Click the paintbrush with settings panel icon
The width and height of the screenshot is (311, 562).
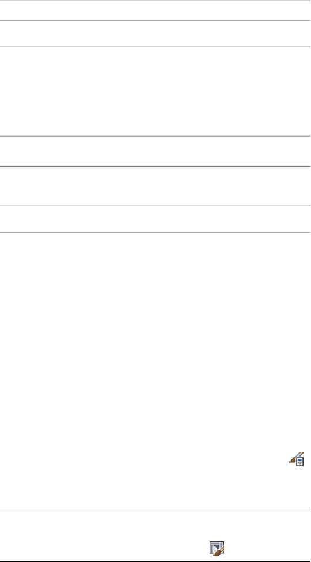pyautogui.click(x=297, y=459)
